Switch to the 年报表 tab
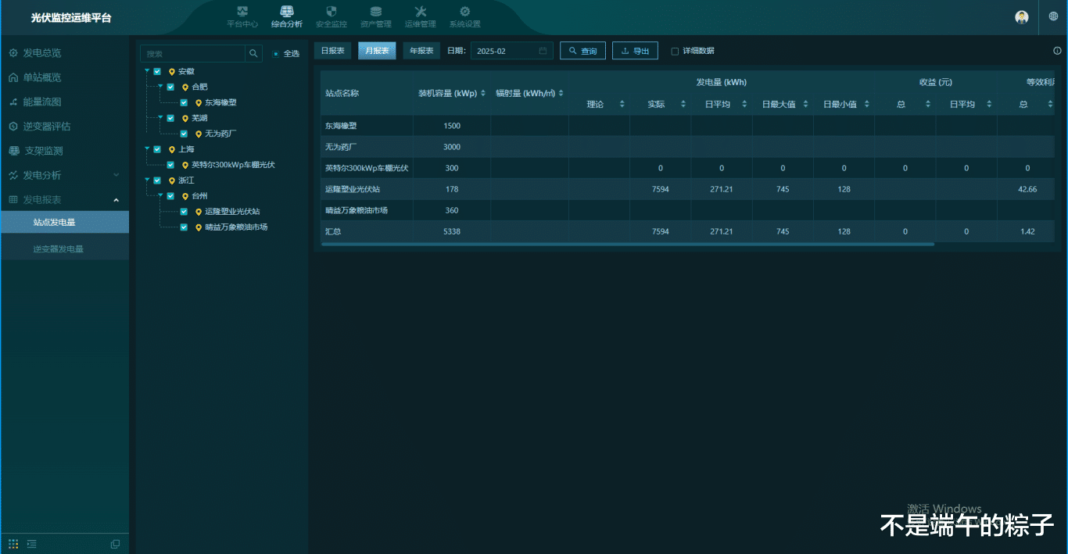 pos(421,51)
